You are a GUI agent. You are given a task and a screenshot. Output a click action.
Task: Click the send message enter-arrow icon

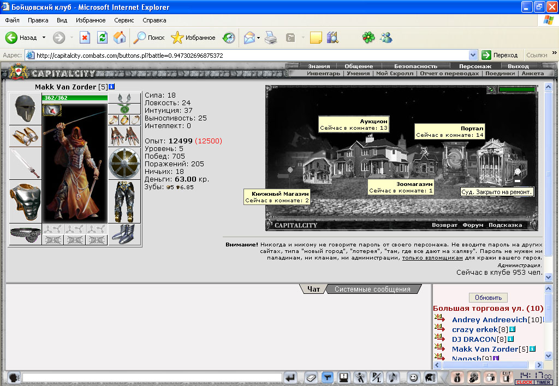click(290, 377)
